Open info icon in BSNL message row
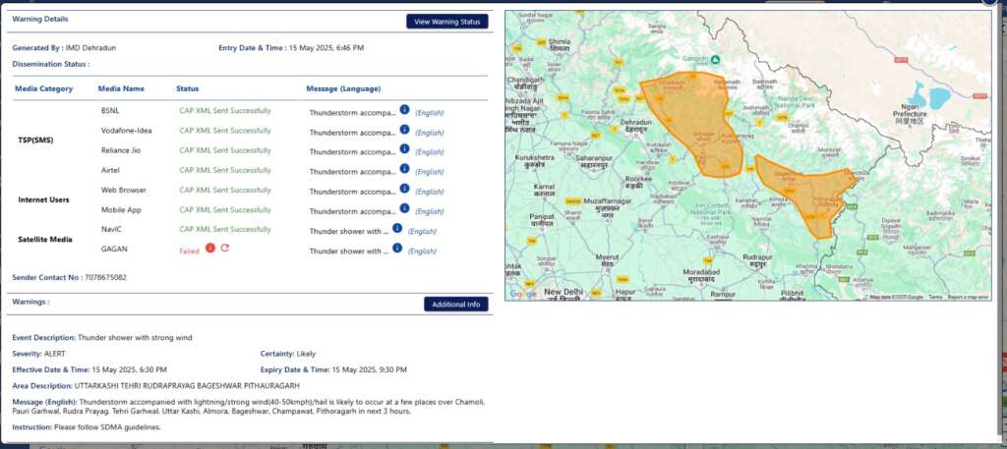 pyautogui.click(x=404, y=110)
